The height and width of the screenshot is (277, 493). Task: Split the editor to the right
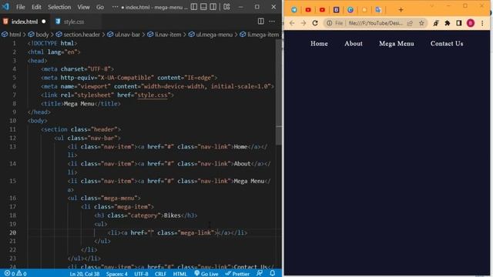[260, 22]
